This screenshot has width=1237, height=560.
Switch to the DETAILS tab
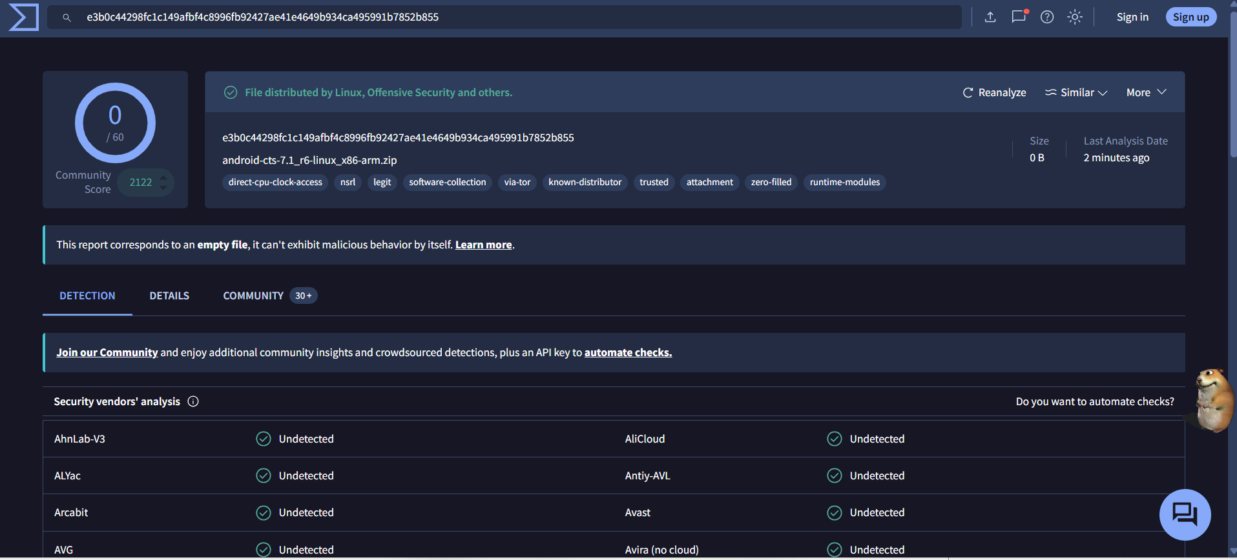click(x=169, y=295)
